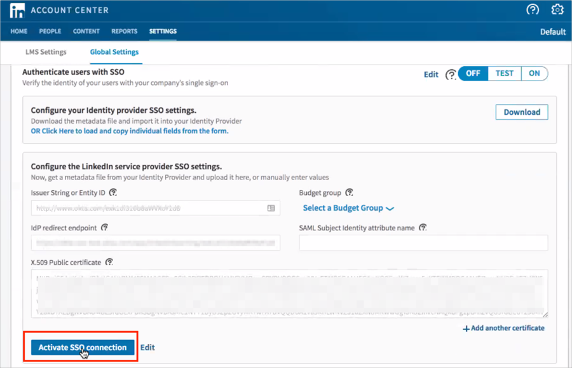The image size is (572, 368).
Task: Open the settings gear icon in header
Action: tap(557, 10)
